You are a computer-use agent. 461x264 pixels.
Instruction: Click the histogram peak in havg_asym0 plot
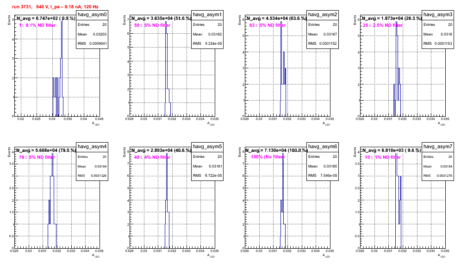click(62, 21)
